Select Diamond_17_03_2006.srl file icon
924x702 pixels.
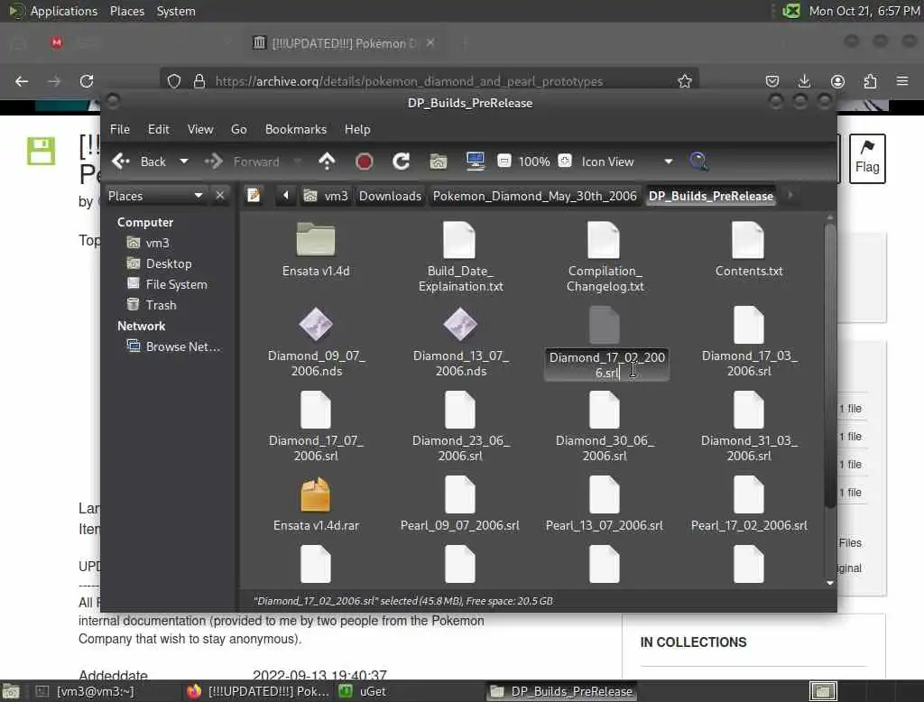pyautogui.click(x=748, y=324)
